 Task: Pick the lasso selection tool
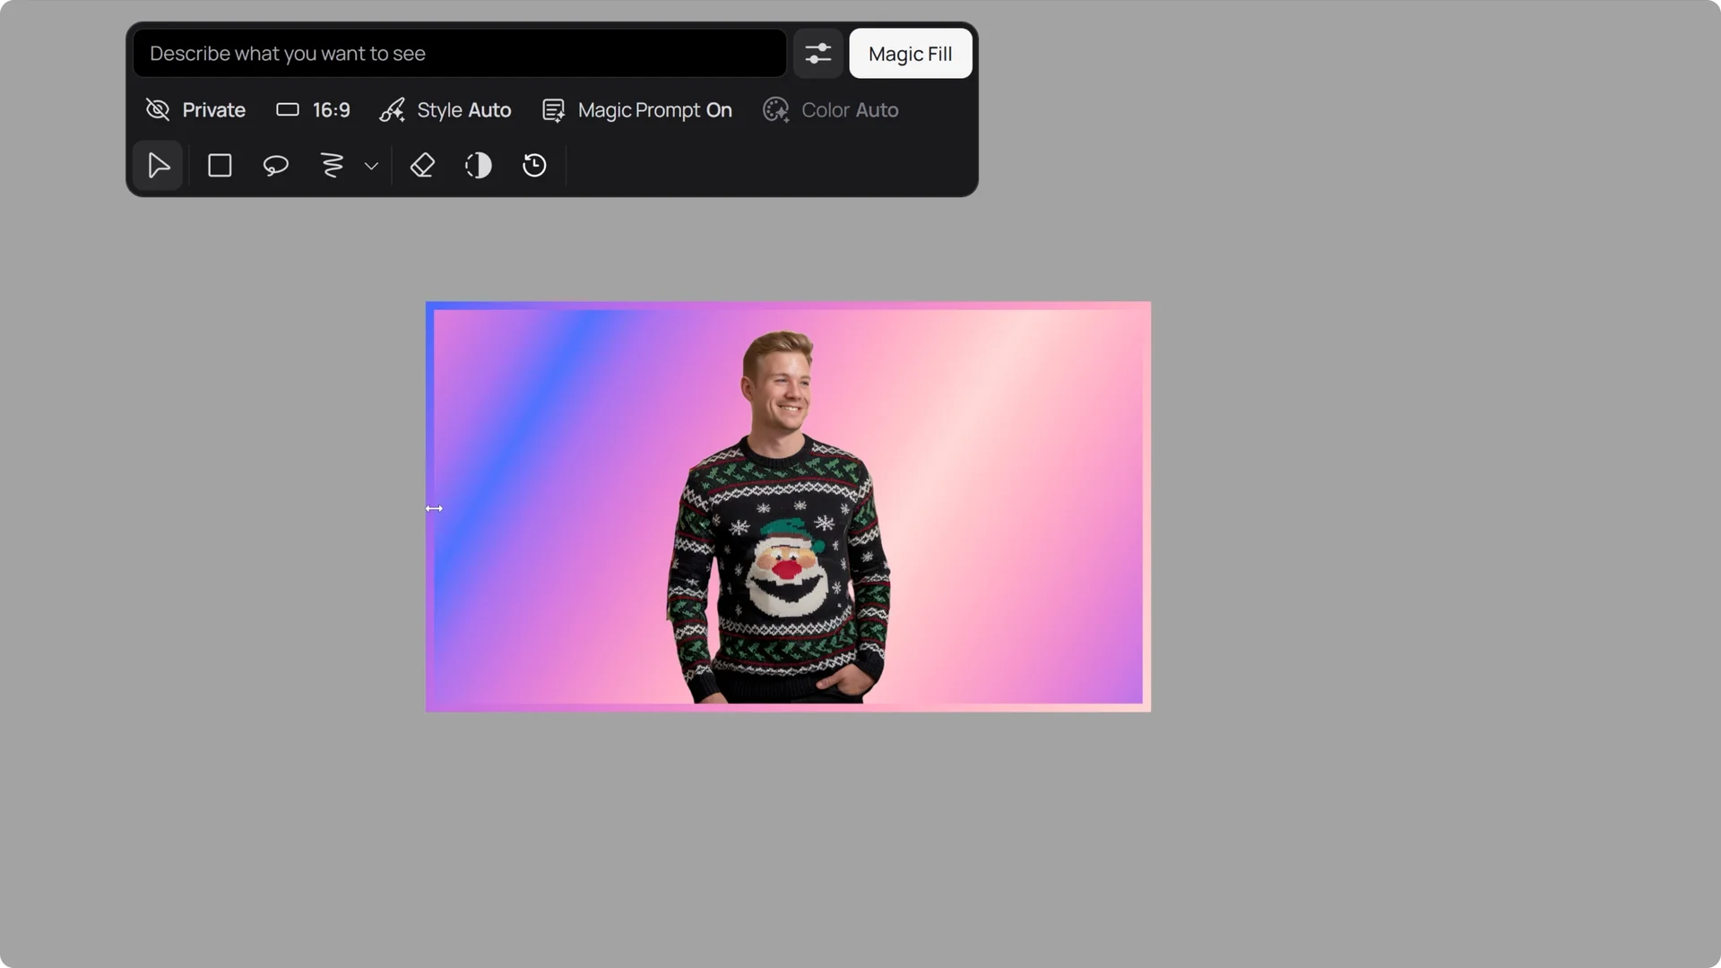(x=275, y=165)
